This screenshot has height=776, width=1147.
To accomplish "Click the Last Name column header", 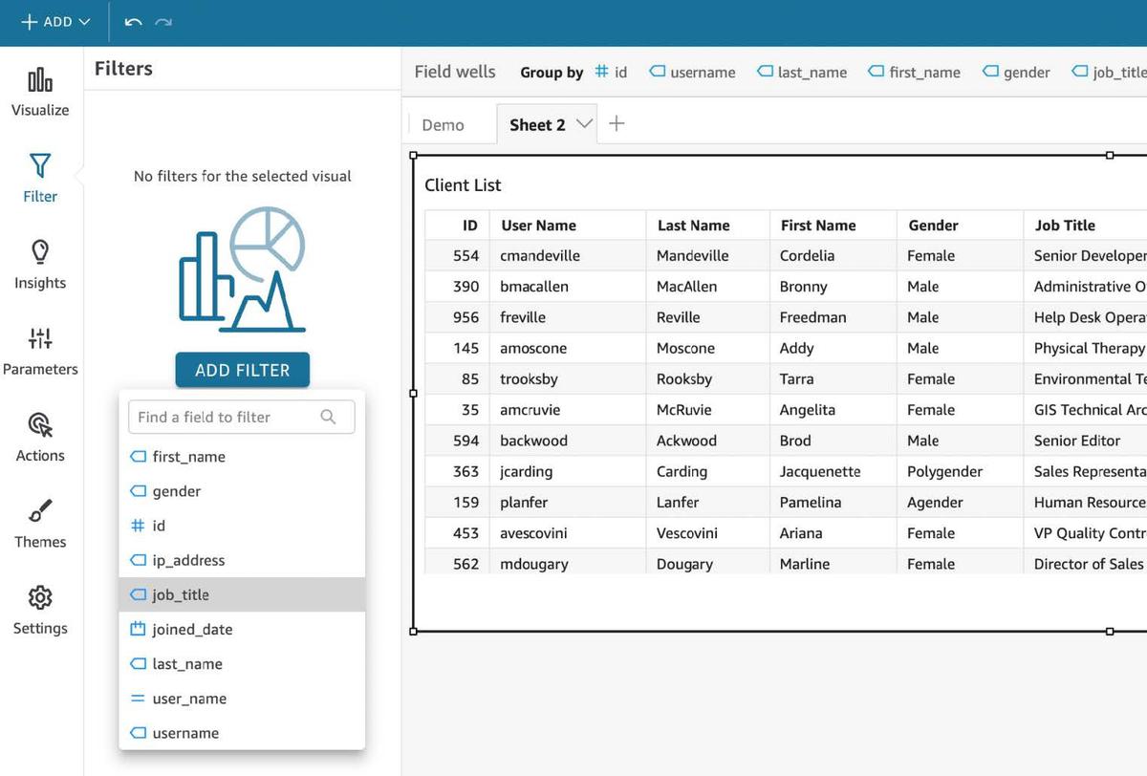I will pos(693,226).
